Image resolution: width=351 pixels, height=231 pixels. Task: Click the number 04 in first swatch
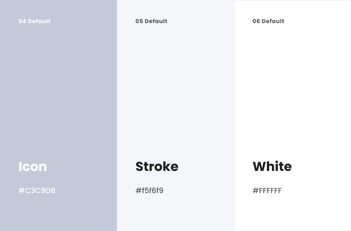click(x=22, y=21)
